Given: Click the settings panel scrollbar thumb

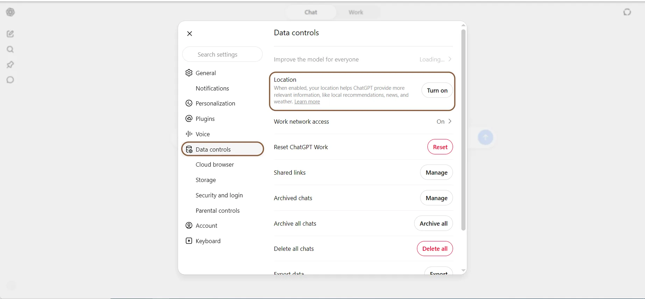Looking at the screenshot, I should (463, 130).
